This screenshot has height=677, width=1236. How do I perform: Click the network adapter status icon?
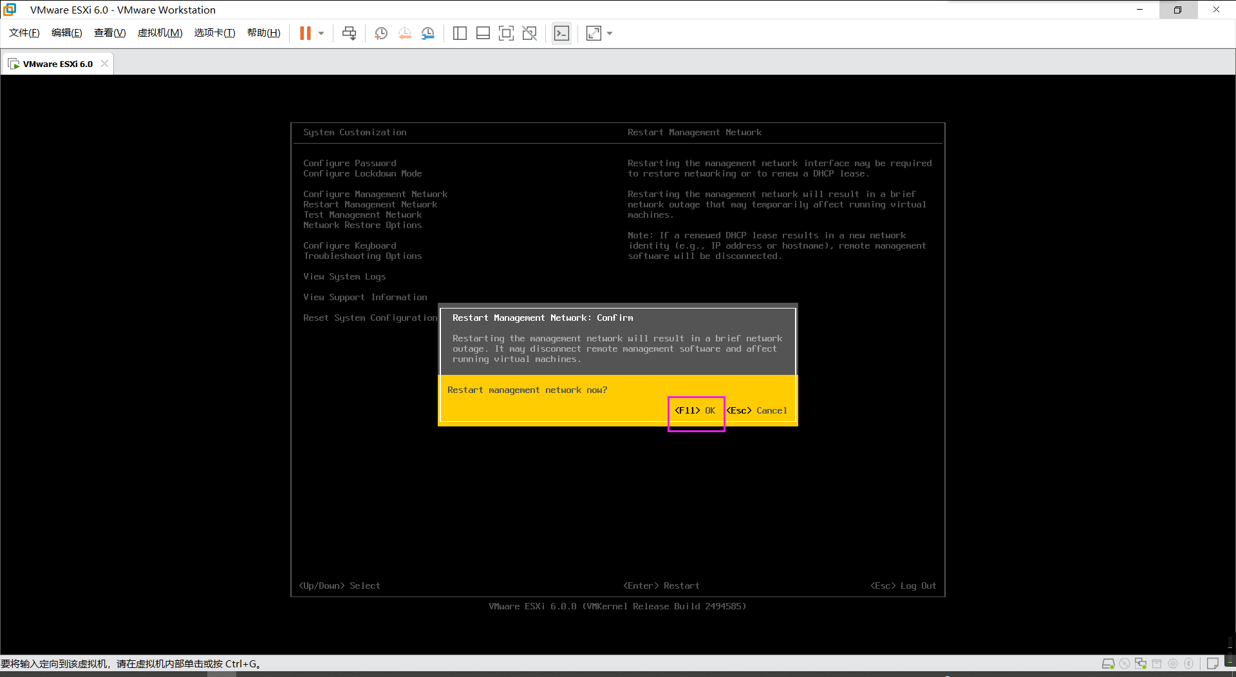(x=1141, y=663)
